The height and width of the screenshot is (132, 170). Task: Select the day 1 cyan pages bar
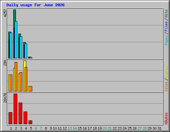pos(11,46)
